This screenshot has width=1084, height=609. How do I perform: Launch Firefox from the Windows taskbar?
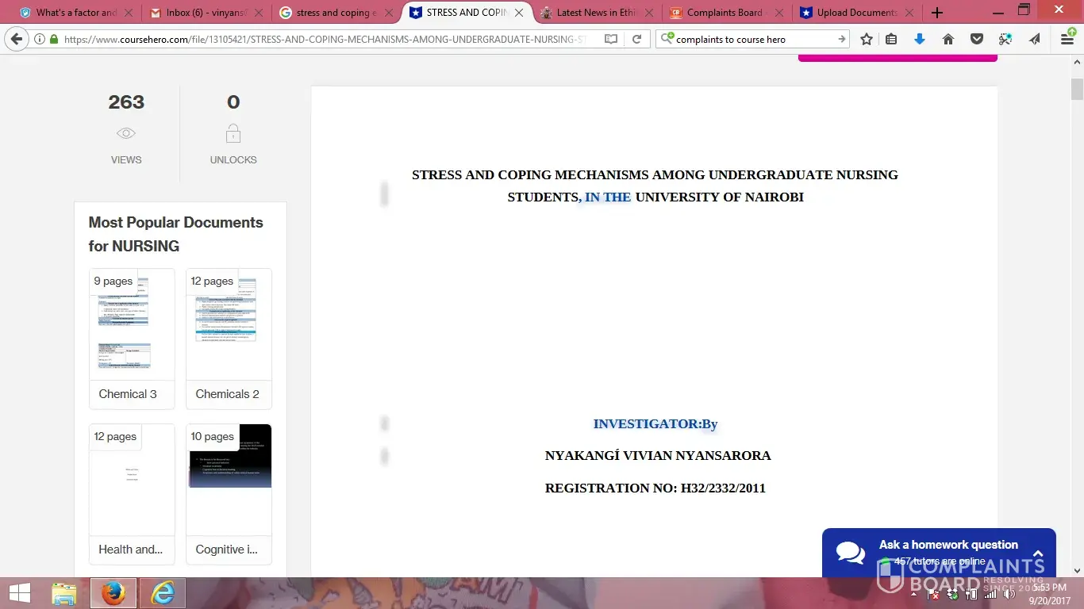click(113, 593)
